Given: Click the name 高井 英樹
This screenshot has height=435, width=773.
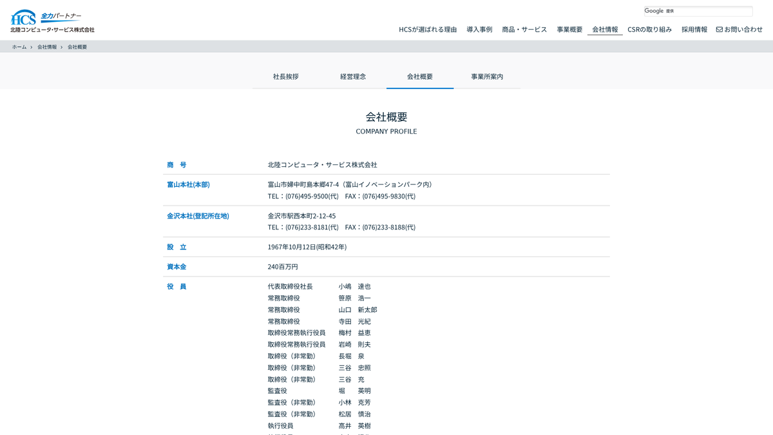Looking at the screenshot, I should (x=355, y=425).
